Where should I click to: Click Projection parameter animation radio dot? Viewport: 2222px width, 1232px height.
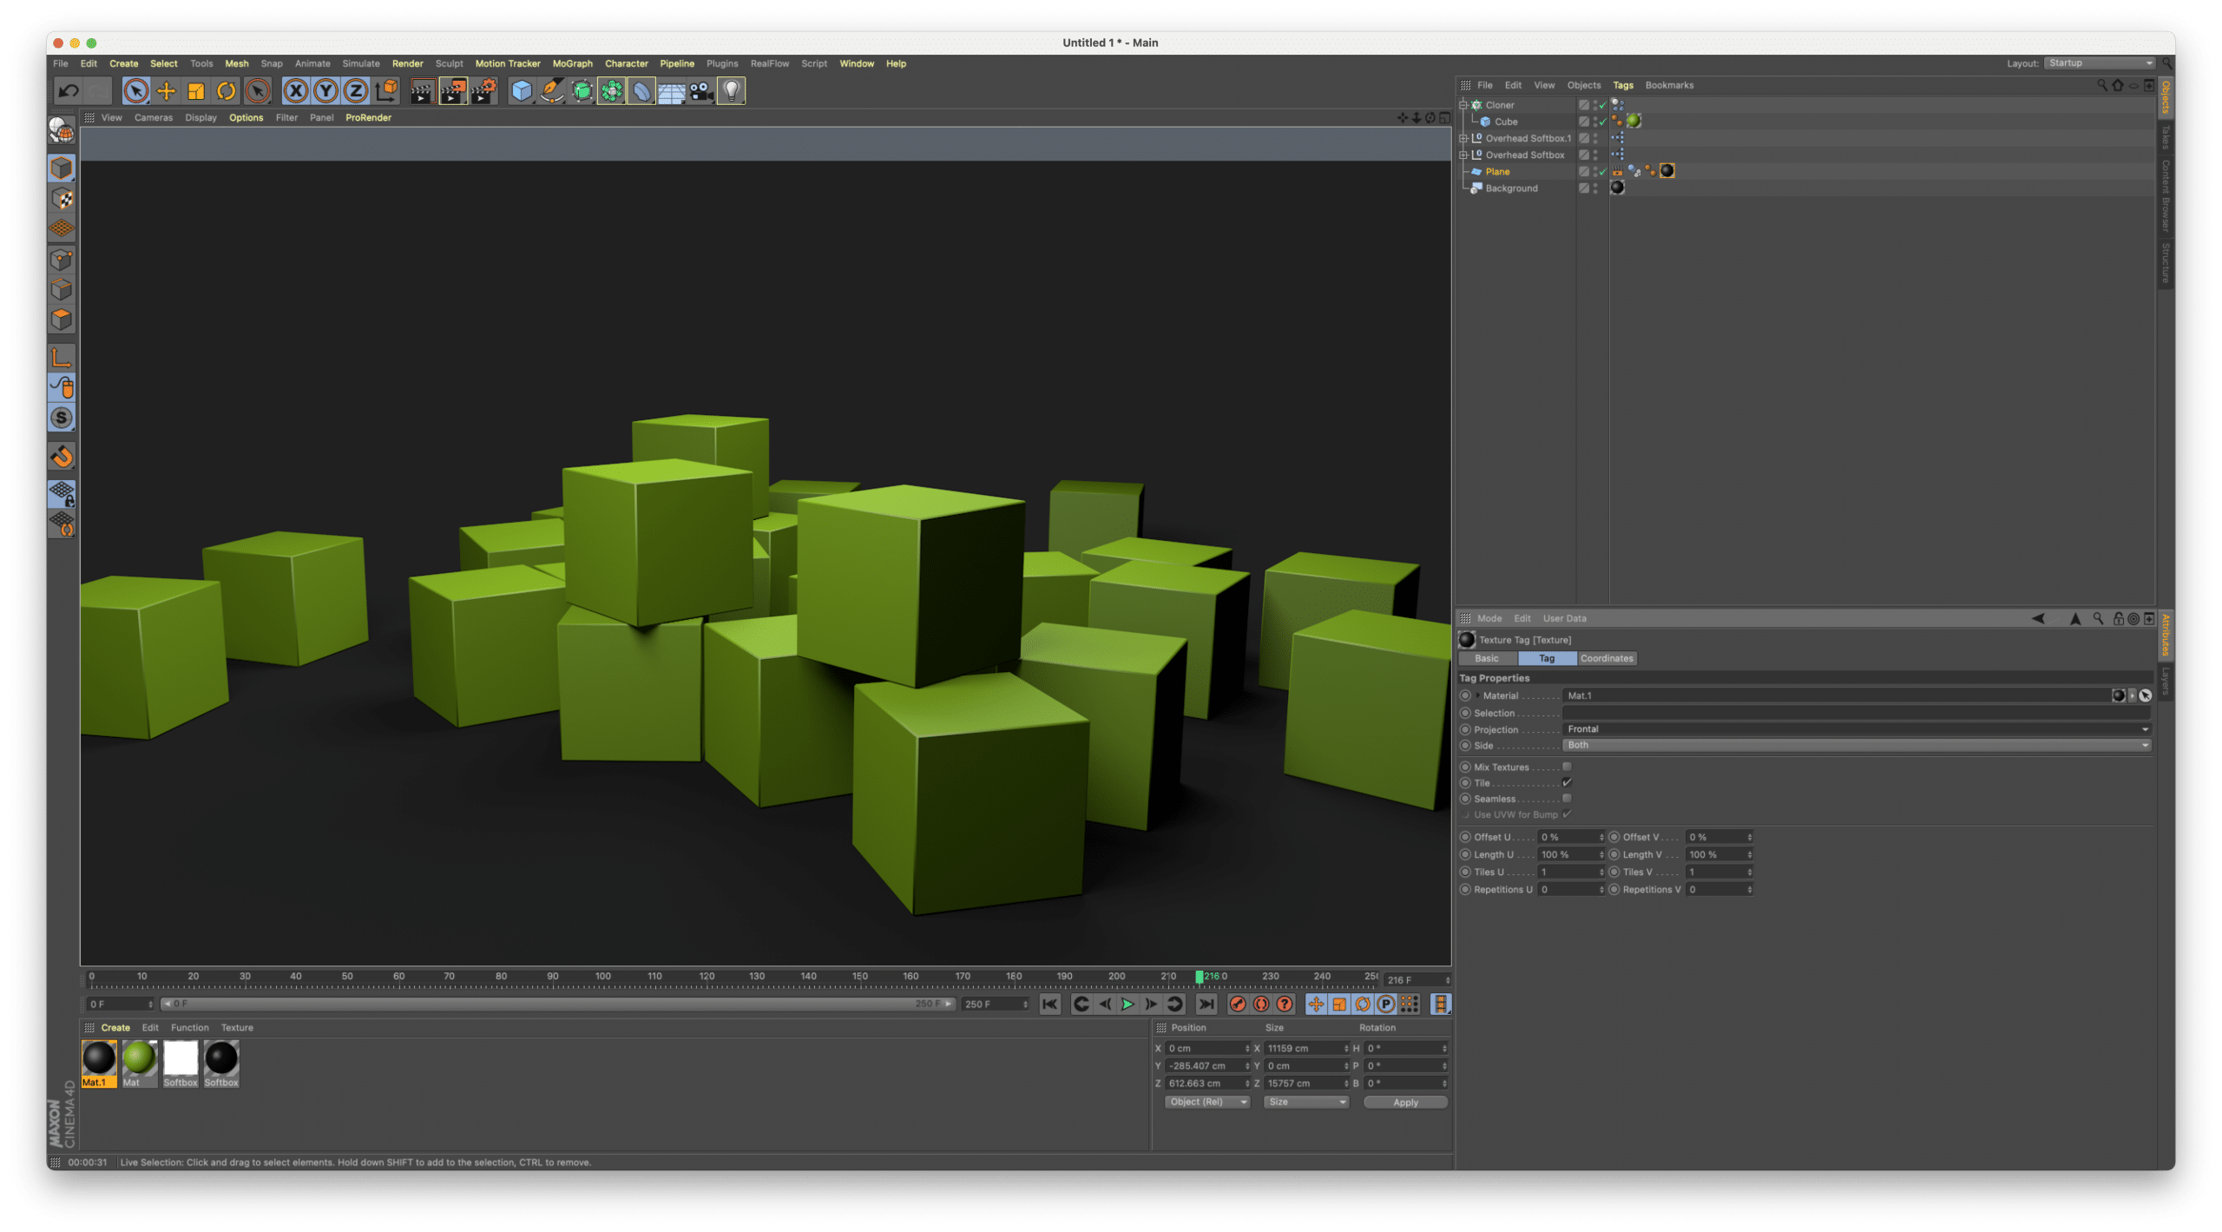[x=1465, y=729]
